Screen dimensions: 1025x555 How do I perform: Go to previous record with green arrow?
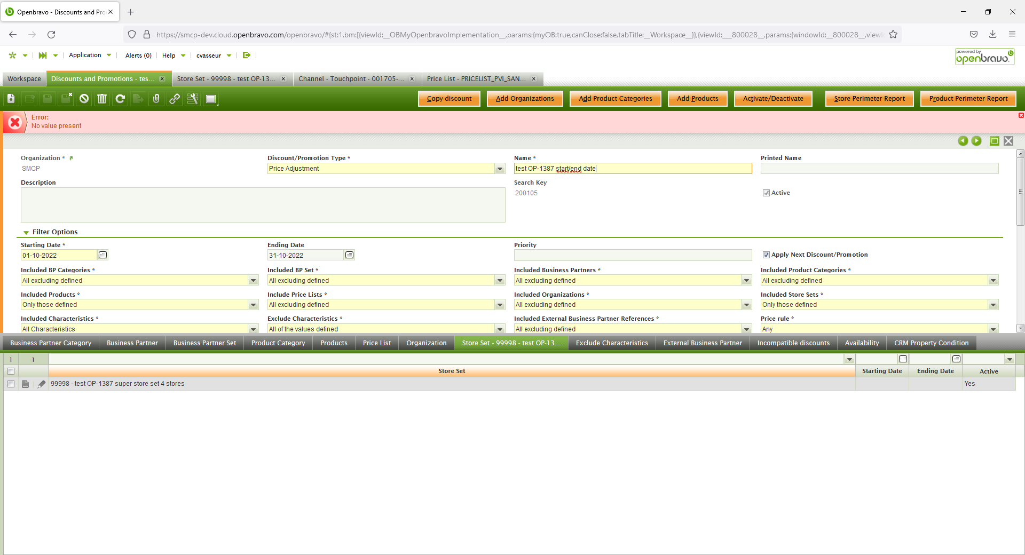(x=963, y=141)
